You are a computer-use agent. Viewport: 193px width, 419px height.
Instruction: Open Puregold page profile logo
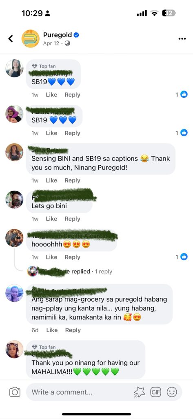[x=30, y=39]
